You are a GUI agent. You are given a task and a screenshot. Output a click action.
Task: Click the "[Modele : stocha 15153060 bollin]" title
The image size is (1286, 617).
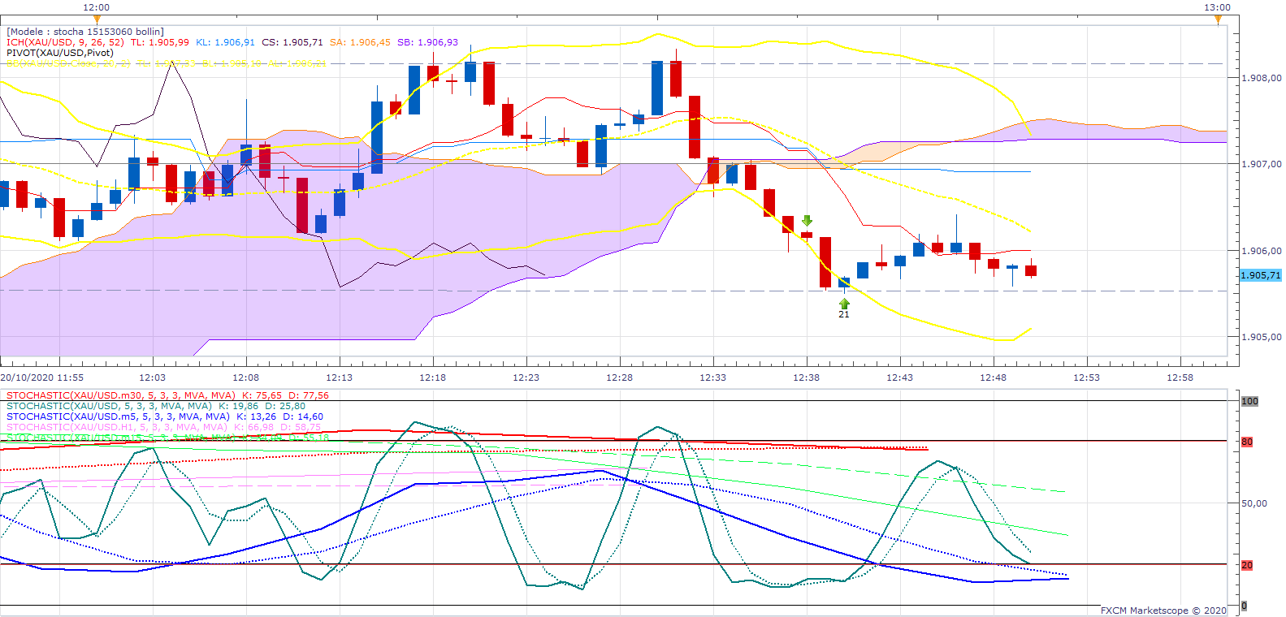(x=85, y=32)
